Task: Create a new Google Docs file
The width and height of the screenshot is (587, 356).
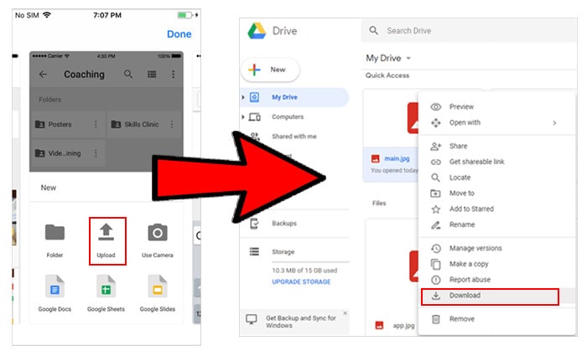Action: (55, 293)
